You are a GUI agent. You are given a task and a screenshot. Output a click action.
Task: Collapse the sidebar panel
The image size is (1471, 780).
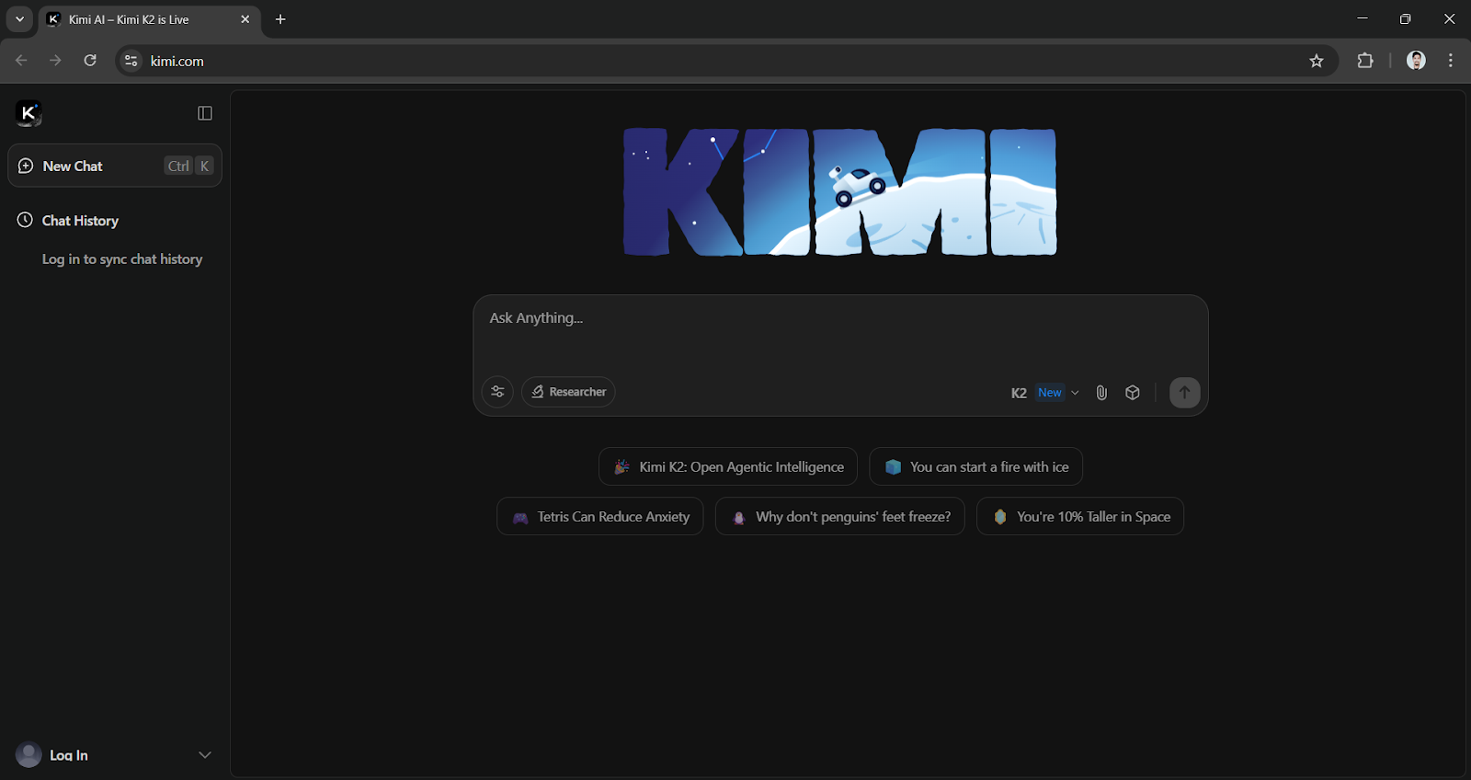click(205, 113)
